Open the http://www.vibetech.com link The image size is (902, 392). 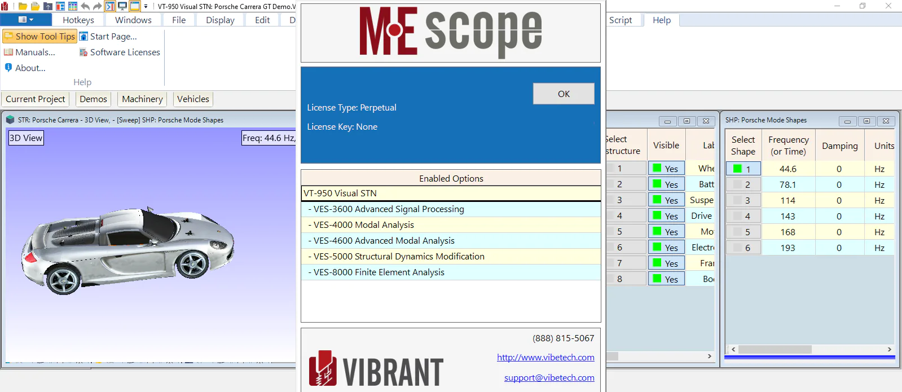point(545,357)
